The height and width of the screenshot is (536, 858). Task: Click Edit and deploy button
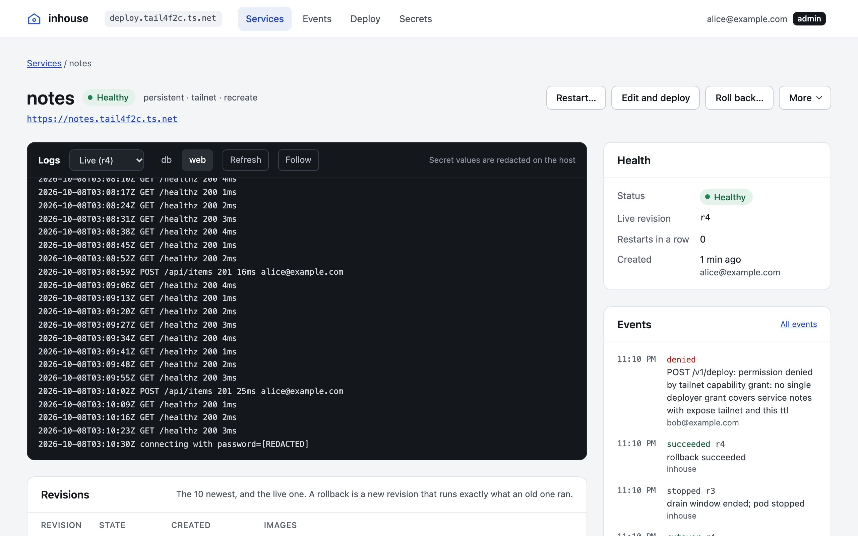[x=655, y=98]
